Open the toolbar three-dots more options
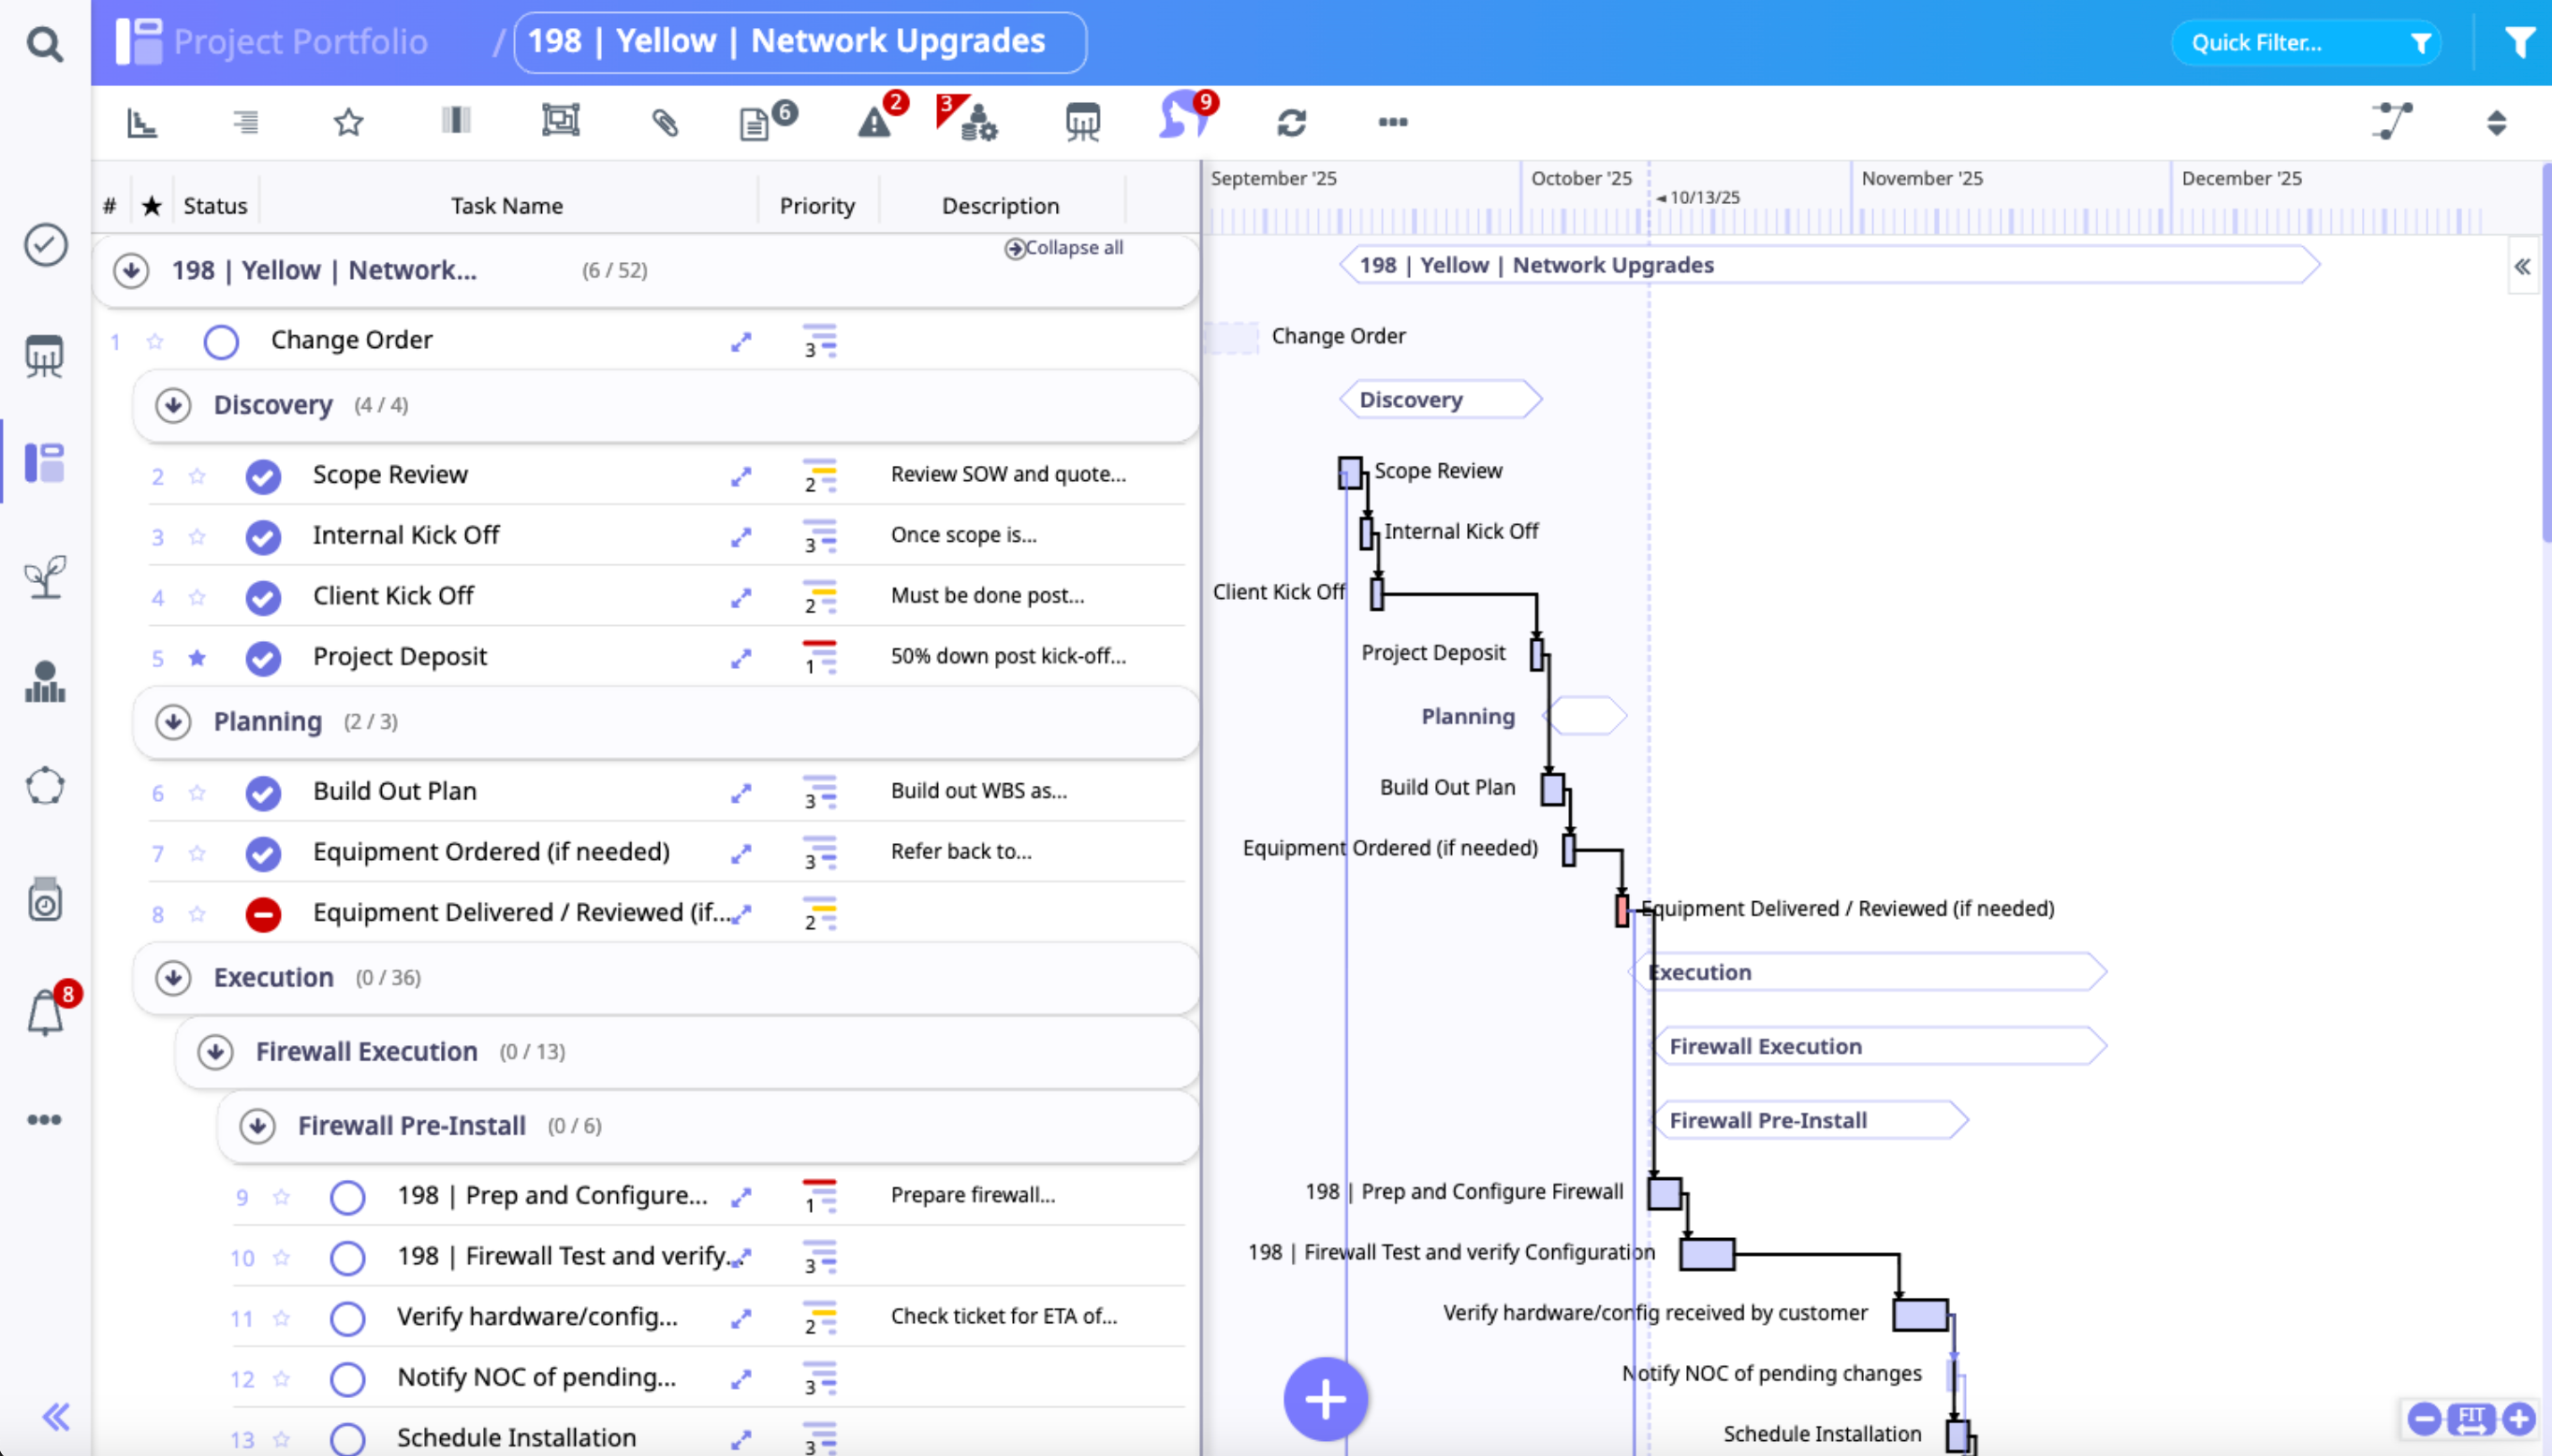This screenshot has width=2552, height=1456. click(x=1392, y=122)
